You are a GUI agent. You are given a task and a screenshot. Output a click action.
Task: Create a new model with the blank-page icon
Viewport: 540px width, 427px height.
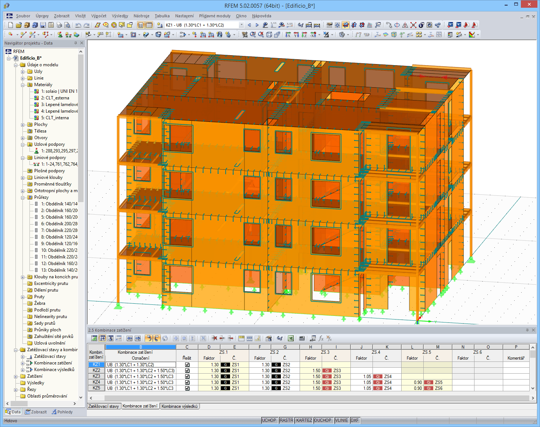pyautogui.click(x=10, y=25)
